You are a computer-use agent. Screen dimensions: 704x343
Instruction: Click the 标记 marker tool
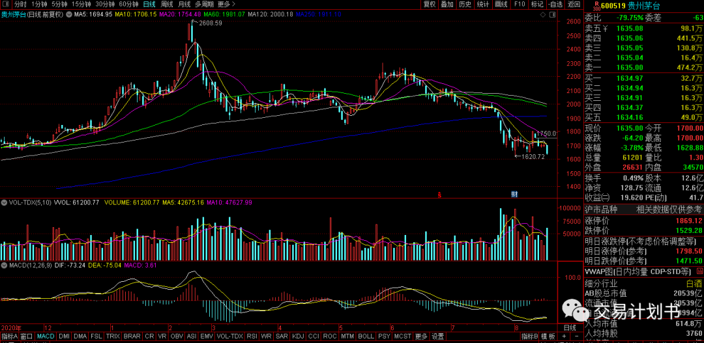(536, 4)
